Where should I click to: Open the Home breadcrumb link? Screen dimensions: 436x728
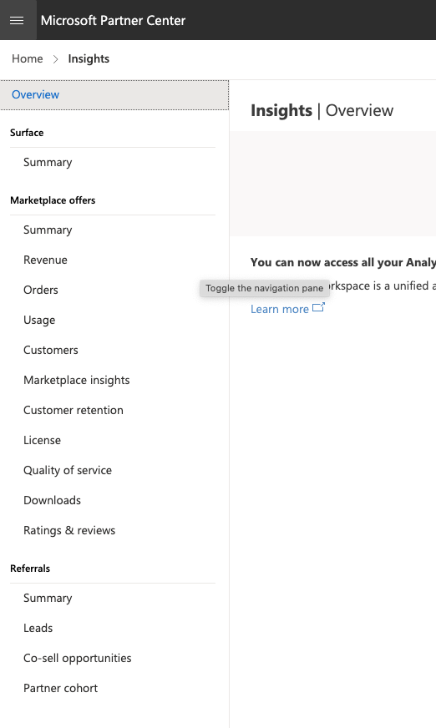pyautogui.click(x=28, y=59)
